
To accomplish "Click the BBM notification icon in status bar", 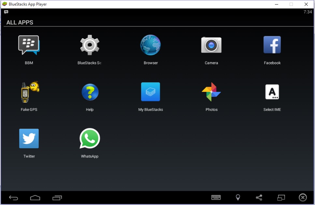I will (x=6, y=12).
